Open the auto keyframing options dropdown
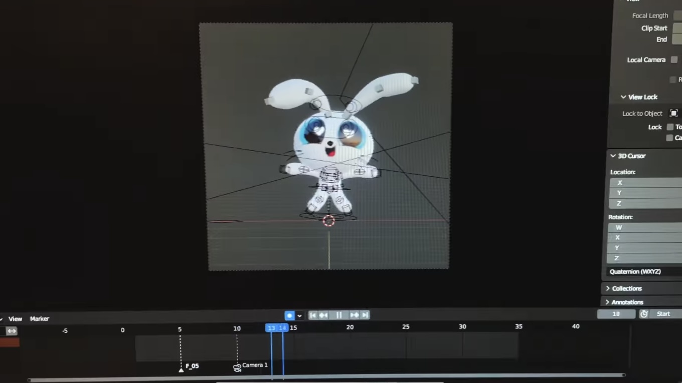The image size is (682, 383). click(x=299, y=315)
